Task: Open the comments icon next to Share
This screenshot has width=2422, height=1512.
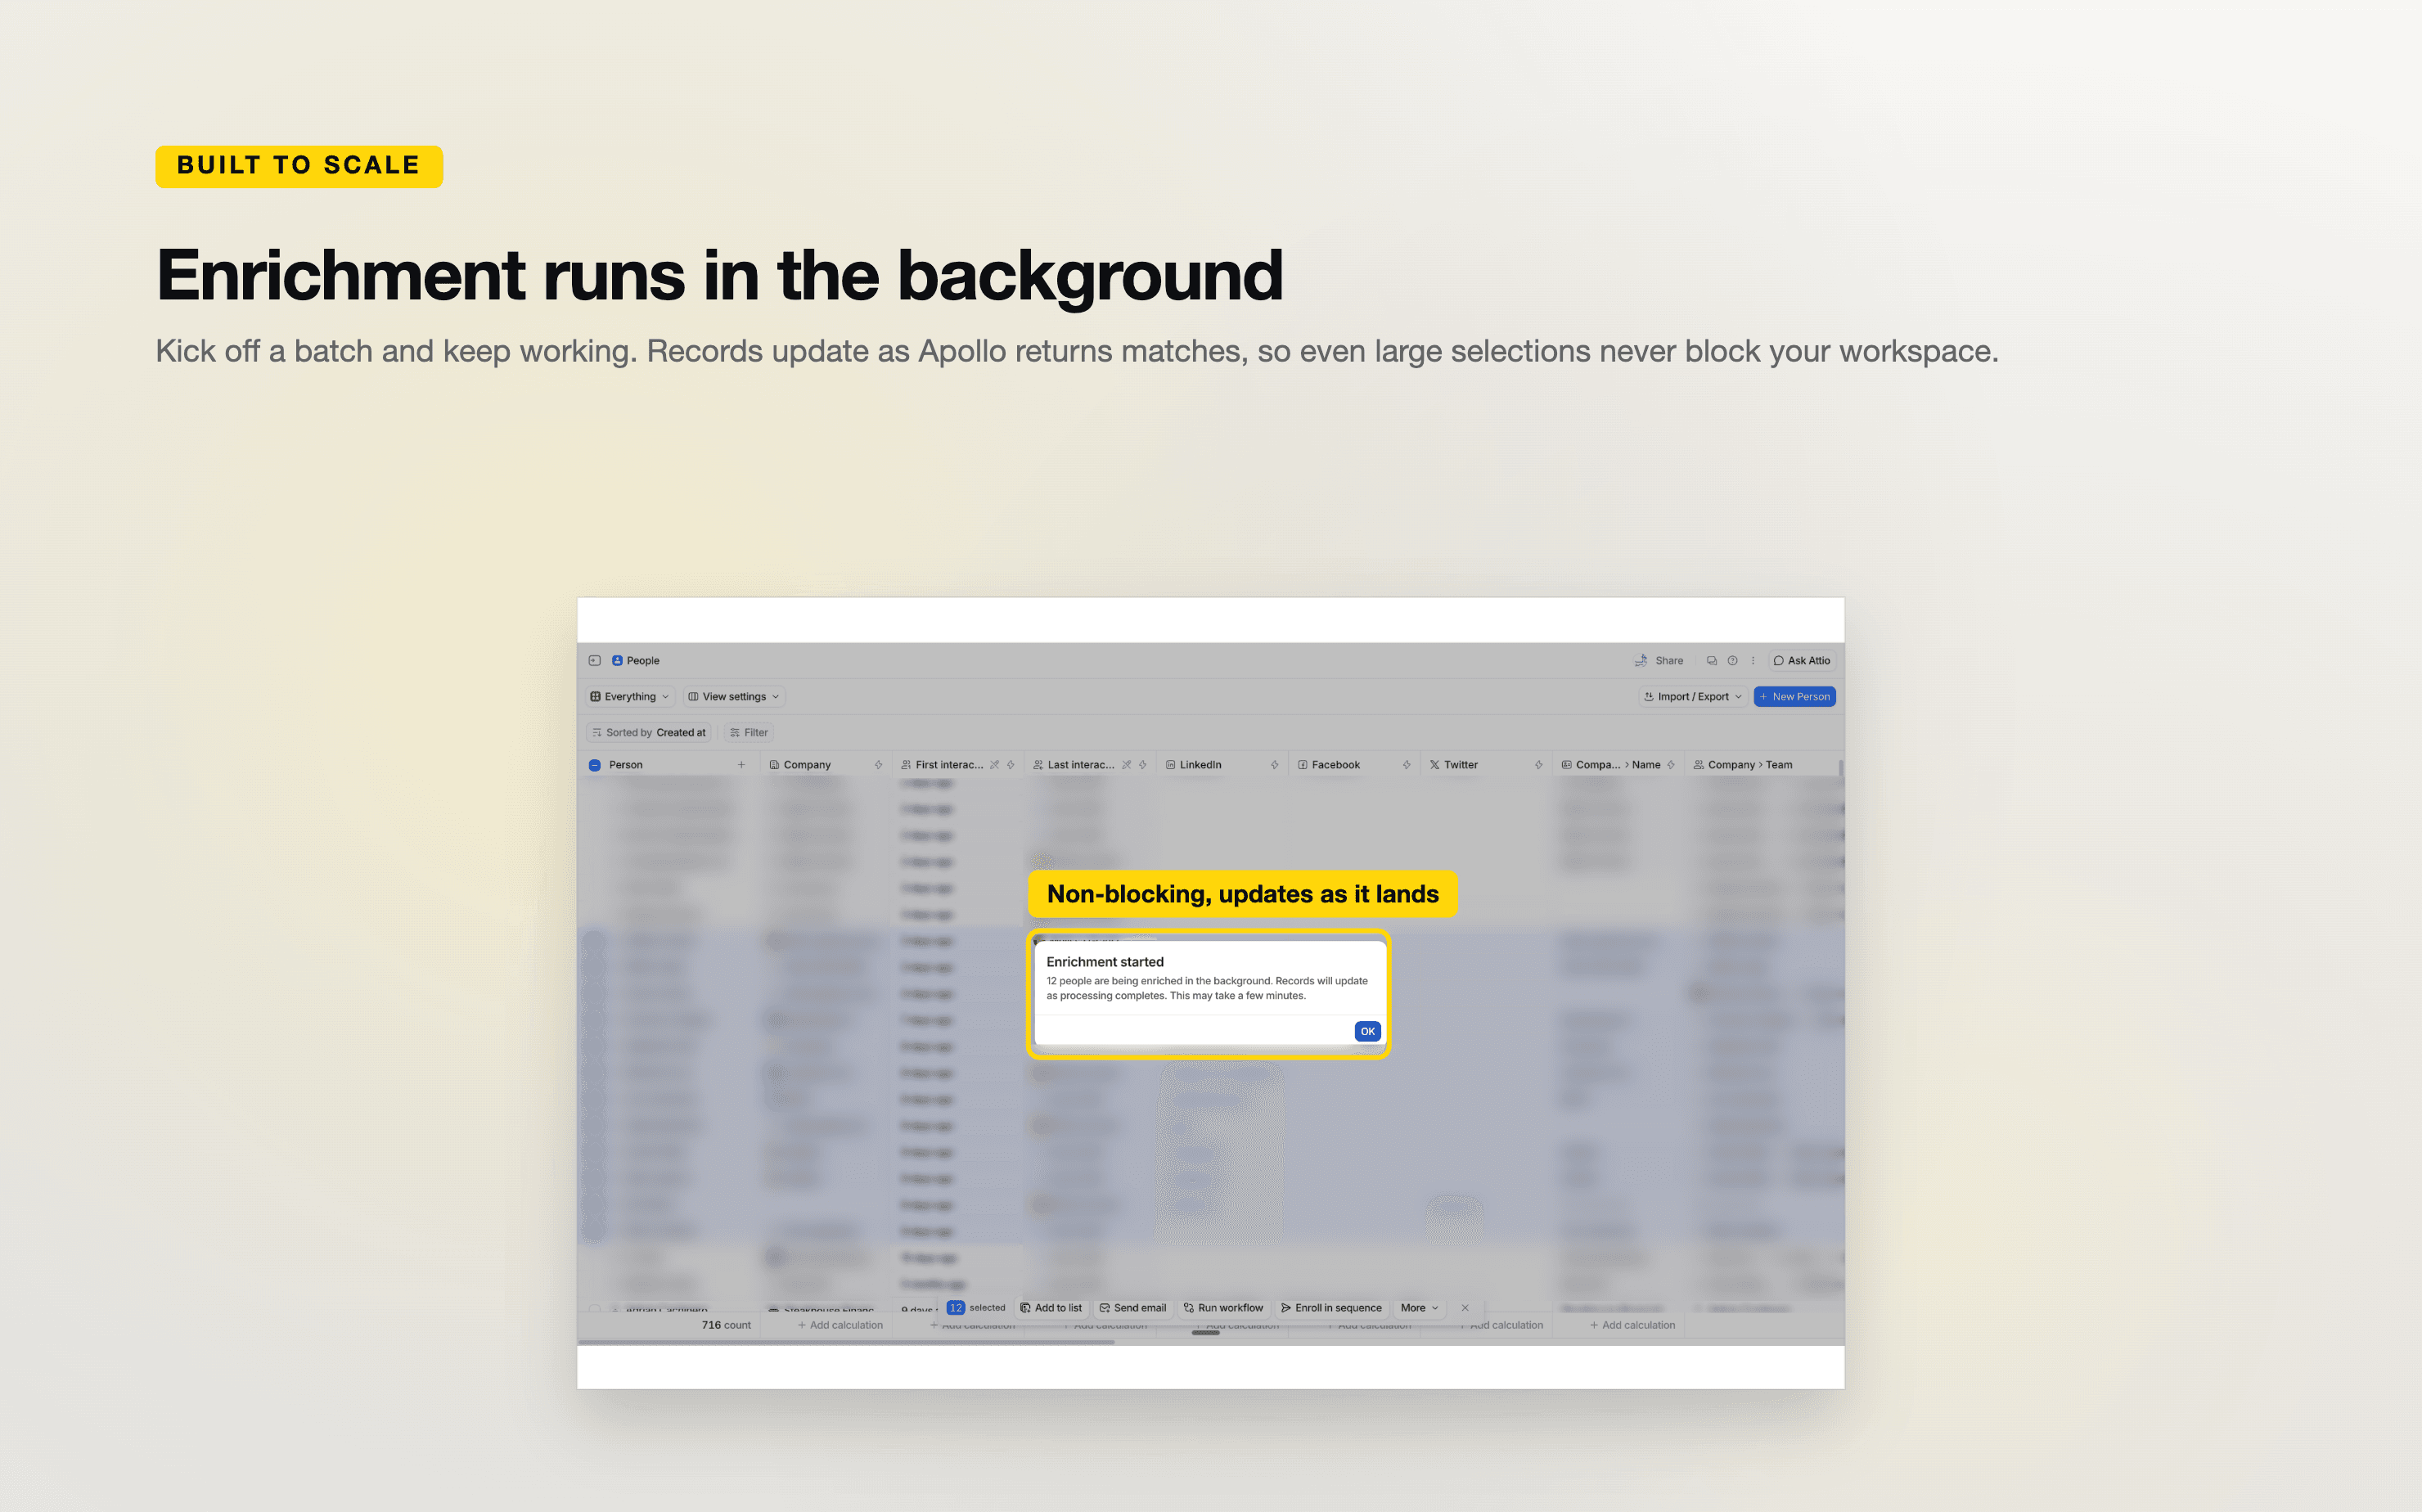Action: pos(1711,660)
